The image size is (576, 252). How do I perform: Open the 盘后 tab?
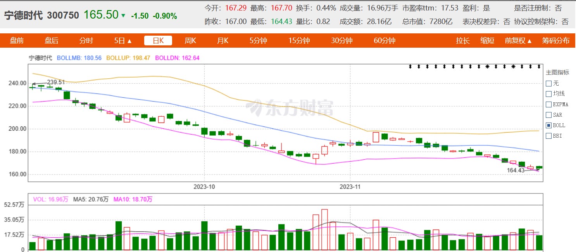coord(52,41)
